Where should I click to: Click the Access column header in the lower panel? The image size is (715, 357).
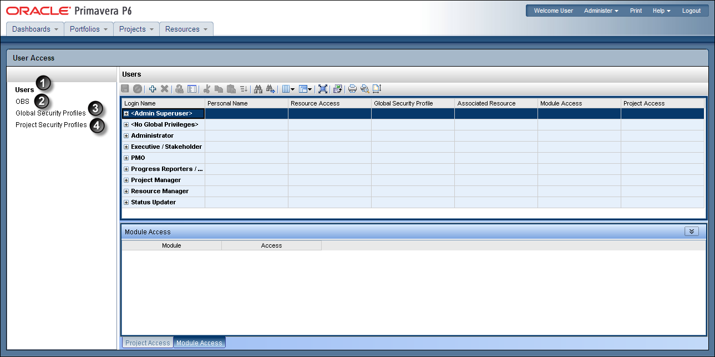click(x=271, y=245)
